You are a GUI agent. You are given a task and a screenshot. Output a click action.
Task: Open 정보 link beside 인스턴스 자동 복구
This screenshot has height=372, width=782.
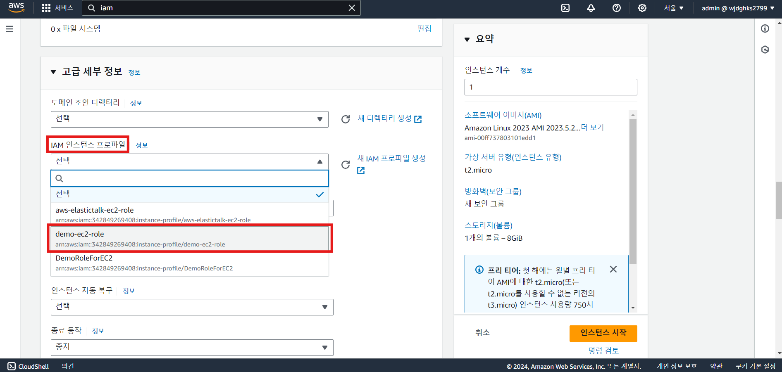tap(129, 291)
